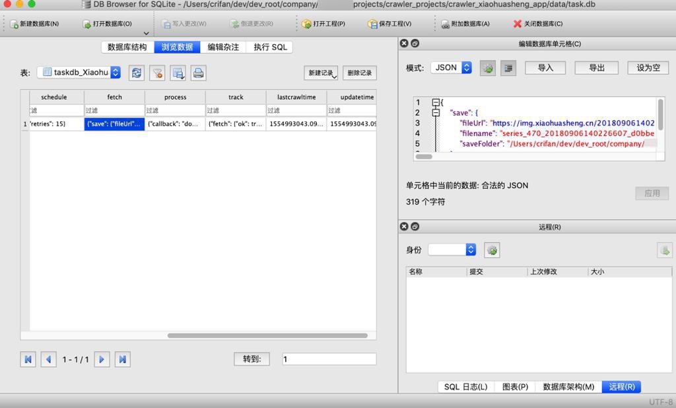
Task: Go to first record button
Action: (x=28, y=359)
